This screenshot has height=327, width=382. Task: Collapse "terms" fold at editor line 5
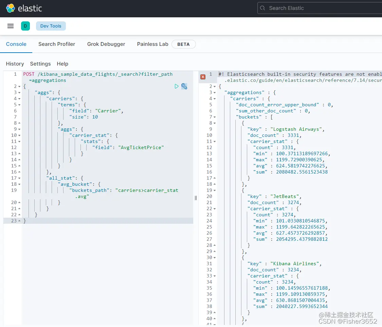click(19, 105)
